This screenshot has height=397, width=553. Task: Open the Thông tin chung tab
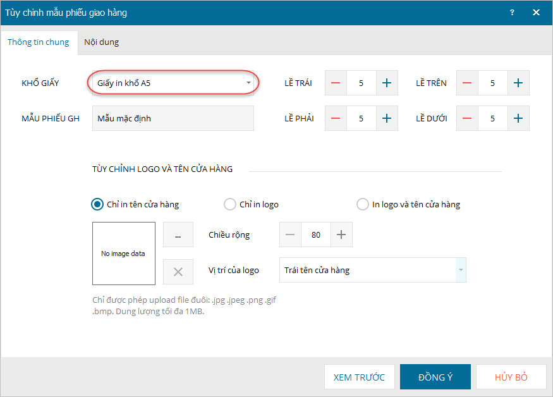39,42
